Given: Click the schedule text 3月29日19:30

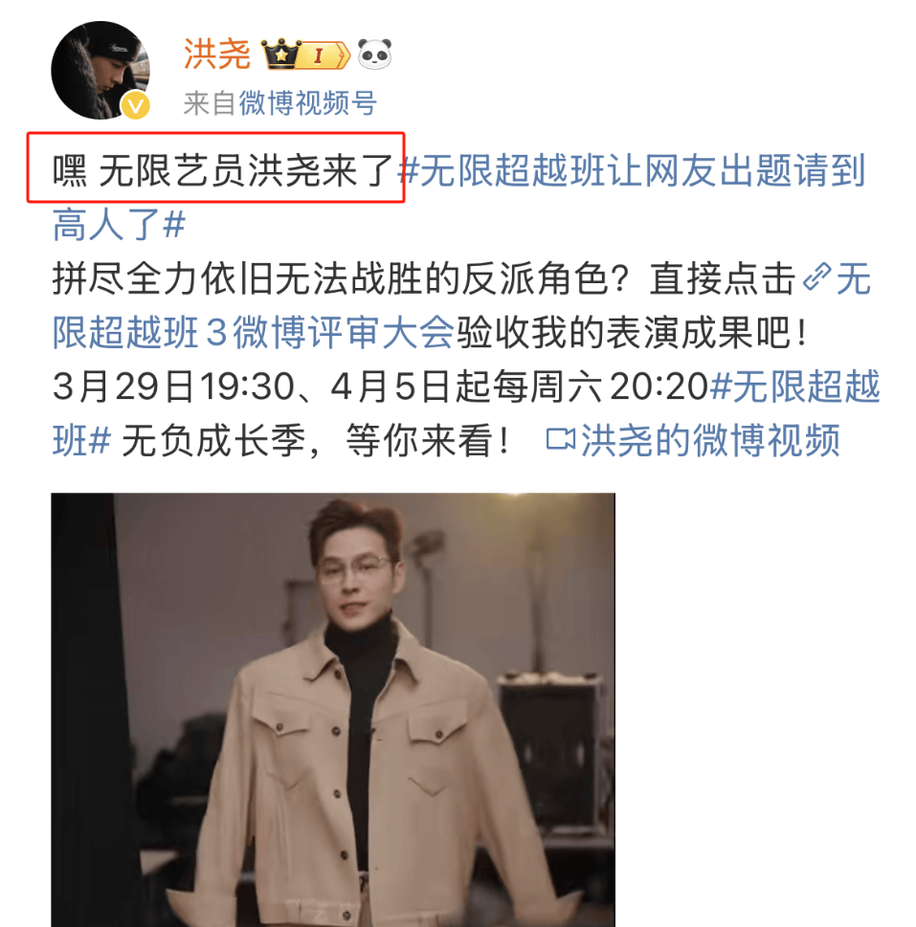Looking at the screenshot, I should click(173, 386).
